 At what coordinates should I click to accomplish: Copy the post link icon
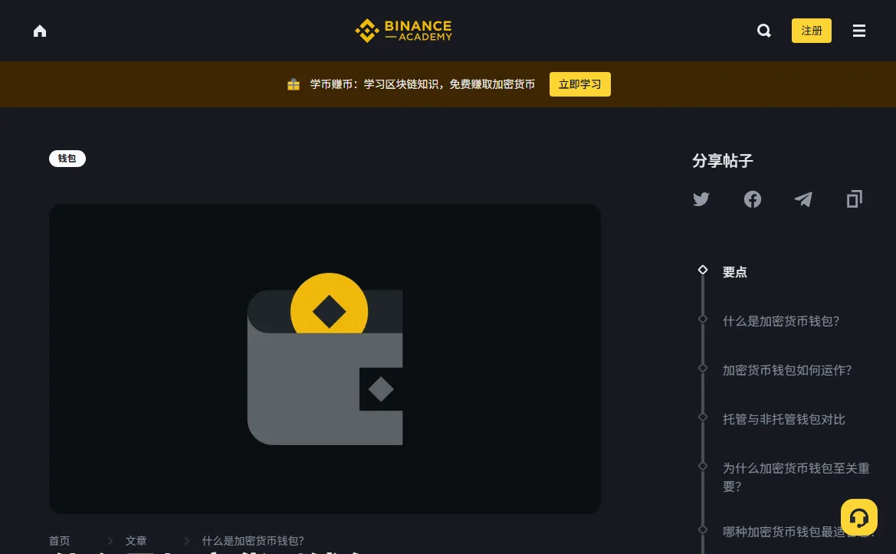pyautogui.click(x=855, y=198)
